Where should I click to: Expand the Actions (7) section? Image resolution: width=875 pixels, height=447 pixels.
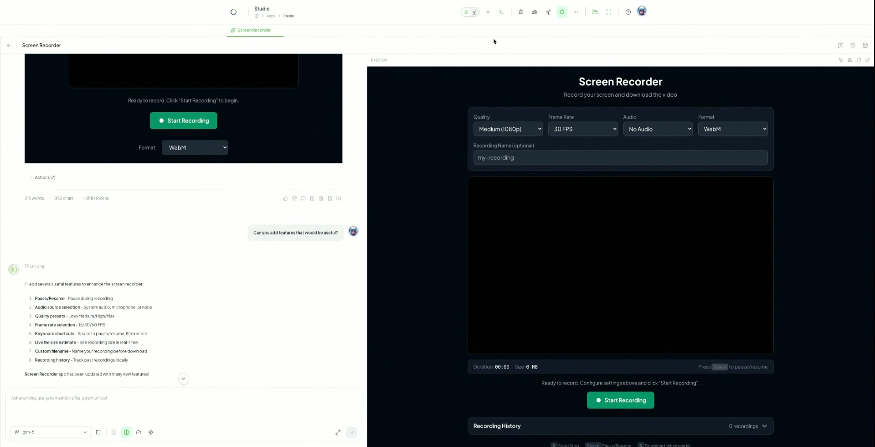(x=45, y=178)
